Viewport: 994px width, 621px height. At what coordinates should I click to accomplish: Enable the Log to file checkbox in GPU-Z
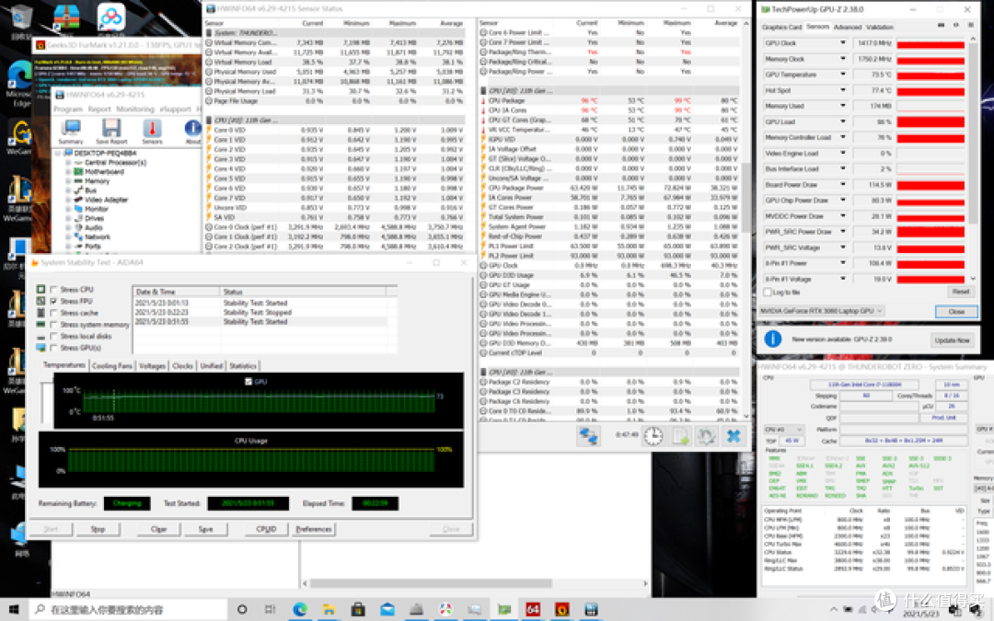pyautogui.click(x=768, y=293)
